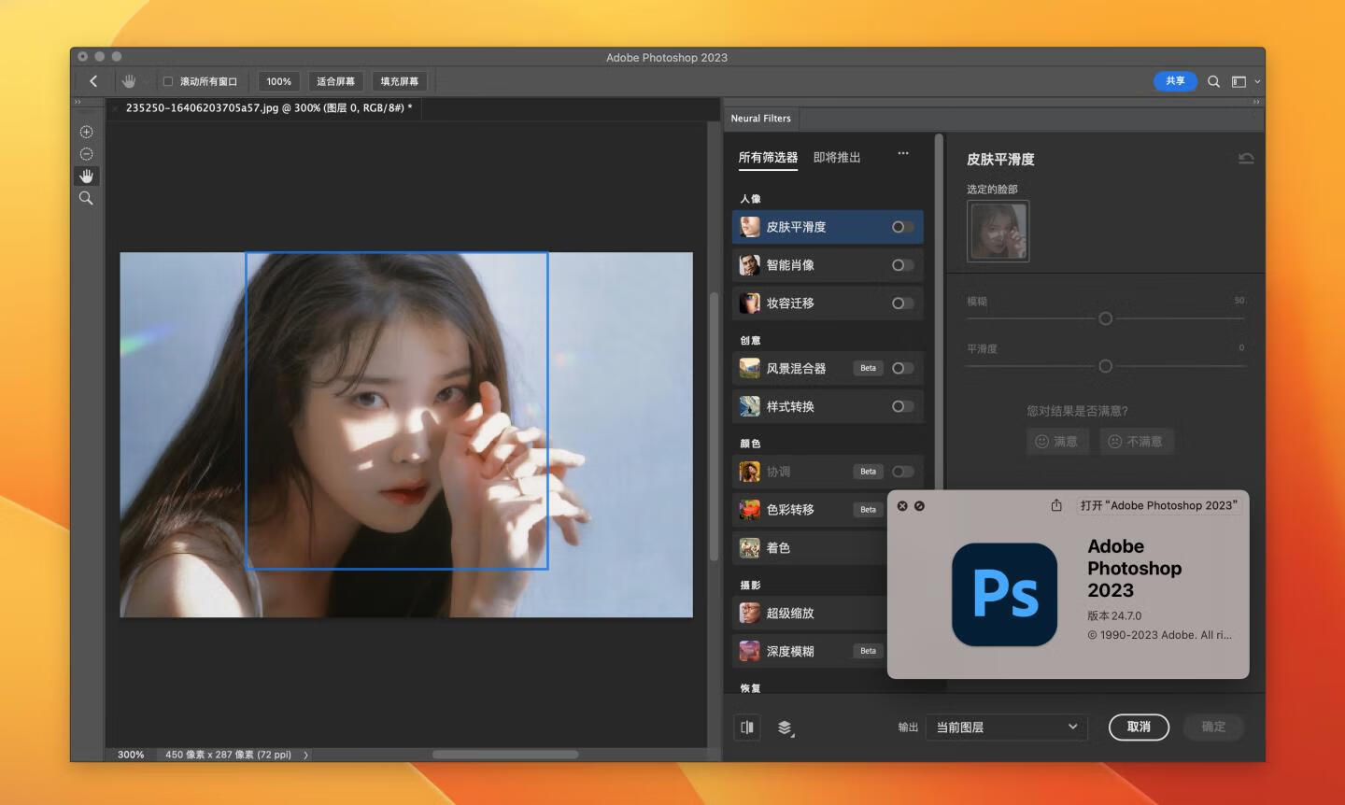Select the Hand tool in left toolbar

(x=86, y=177)
